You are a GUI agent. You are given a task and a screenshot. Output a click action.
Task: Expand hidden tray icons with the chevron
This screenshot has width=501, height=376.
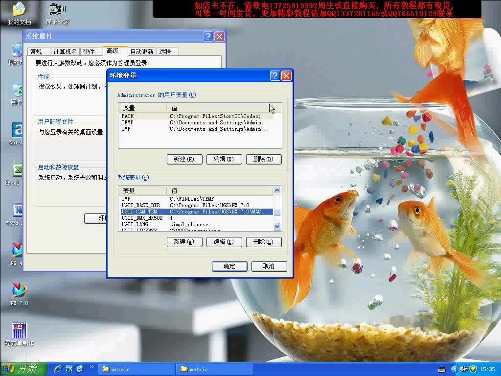pos(455,369)
